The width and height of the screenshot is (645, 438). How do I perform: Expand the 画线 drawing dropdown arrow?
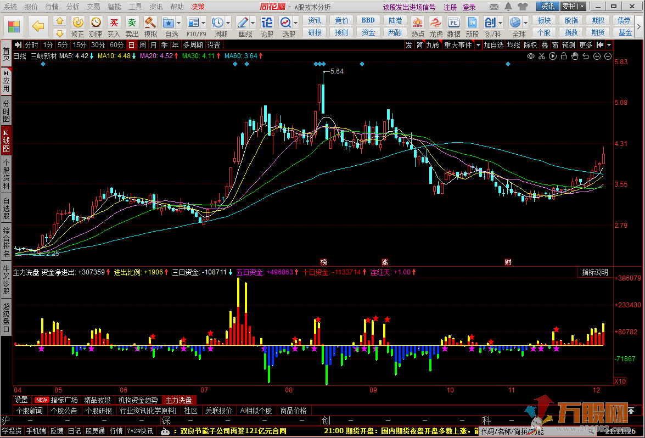253,23
